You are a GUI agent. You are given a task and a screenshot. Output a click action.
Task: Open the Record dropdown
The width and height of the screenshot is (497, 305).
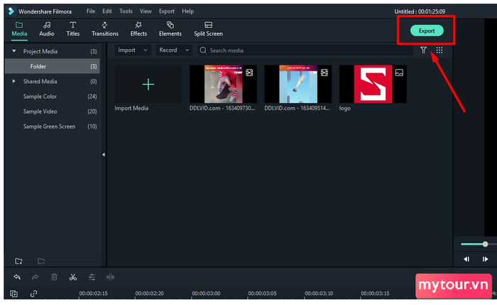point(174,50)
